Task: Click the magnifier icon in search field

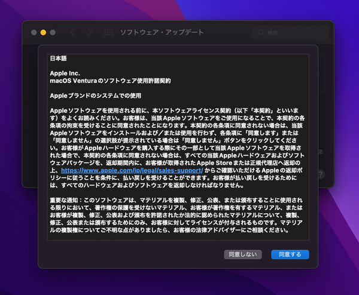Action: (x=261, y=33)
